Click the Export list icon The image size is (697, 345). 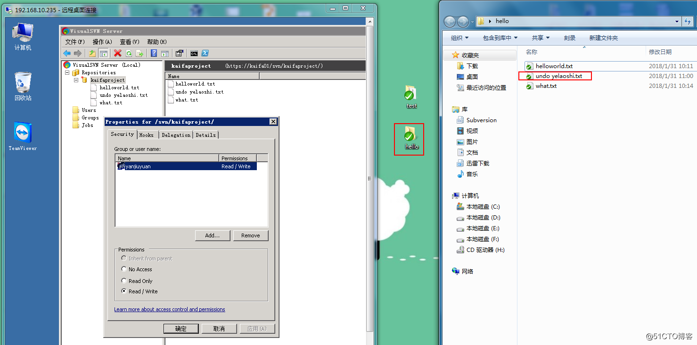coord(139,53)
